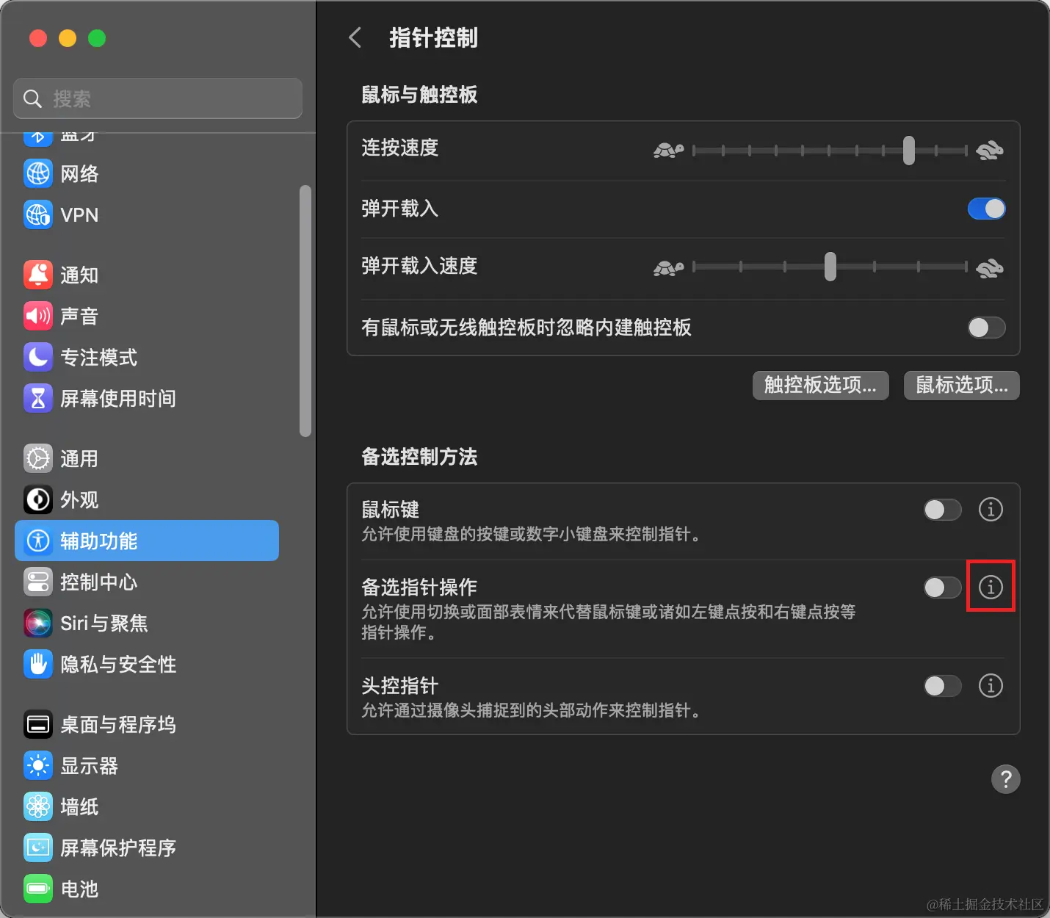Click the 墙纸 flower icon
Screen dimensions: 1050x918
pos(38,807)
